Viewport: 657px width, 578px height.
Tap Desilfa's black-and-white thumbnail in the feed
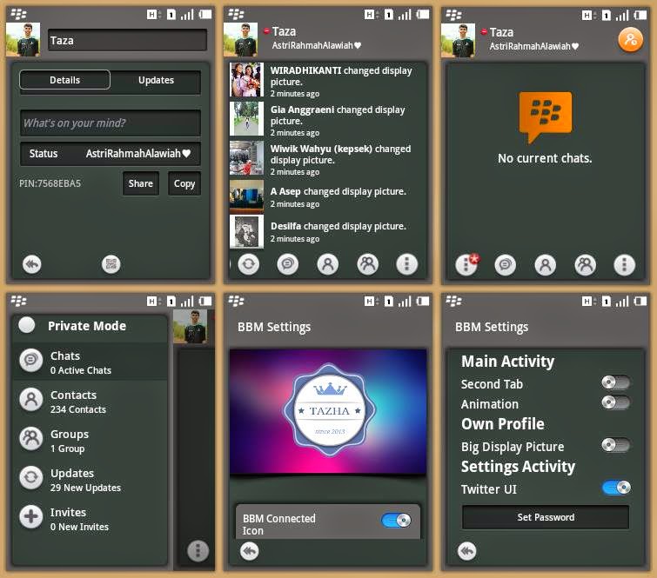tap(247, 231)
